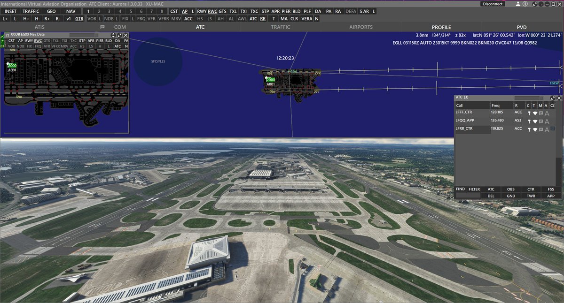Image resolution: width=564 pixels, height=303 pixels.
Task: Open the user profile icon
Action: (518, 4)
